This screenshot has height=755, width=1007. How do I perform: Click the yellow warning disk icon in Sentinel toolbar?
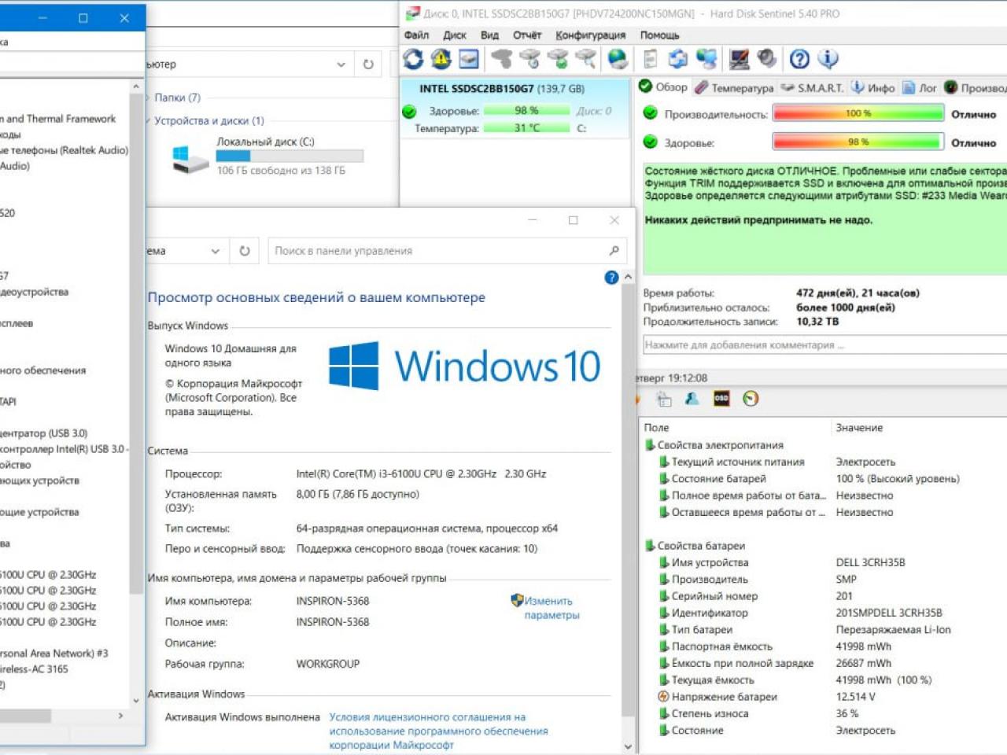tap(441, 59)
